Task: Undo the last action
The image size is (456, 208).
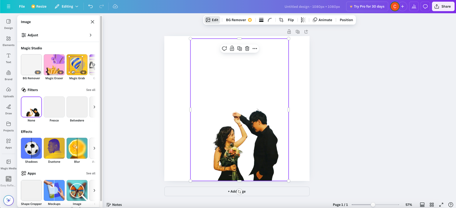Action: [x=90, y=6]
